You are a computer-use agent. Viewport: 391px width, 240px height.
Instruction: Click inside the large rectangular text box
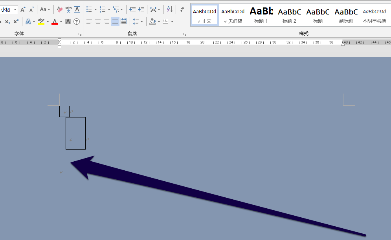click(x=75, y=133)
